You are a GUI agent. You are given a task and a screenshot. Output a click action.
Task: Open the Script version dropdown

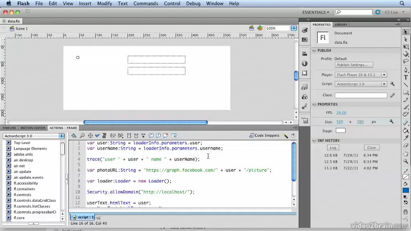(361, 84)
